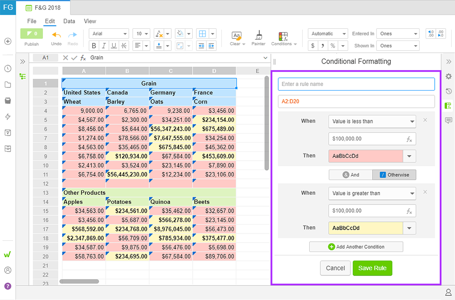Click the FG workspace logo
Viewport: 455px width, 300px height.
click(x=8, y=7)
